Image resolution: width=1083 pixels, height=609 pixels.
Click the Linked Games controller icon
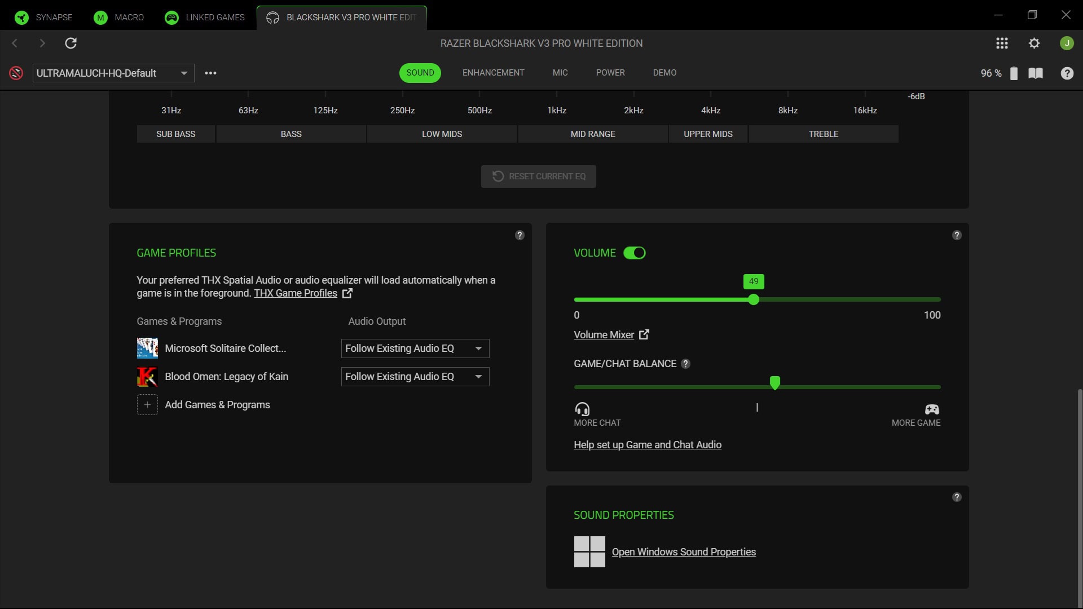(x=171, y=17)
